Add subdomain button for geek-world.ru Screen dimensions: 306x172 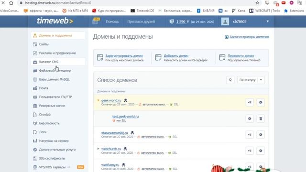click(x=250, y=102)
